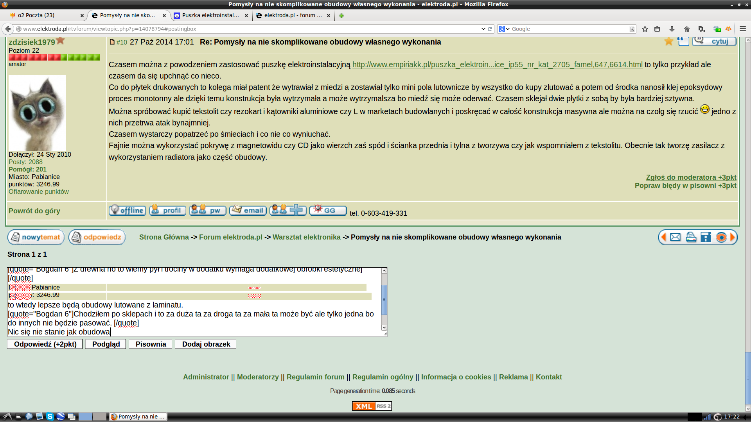
Task: Open the Skype icon in the taskbar
Action: pos(50,417)
